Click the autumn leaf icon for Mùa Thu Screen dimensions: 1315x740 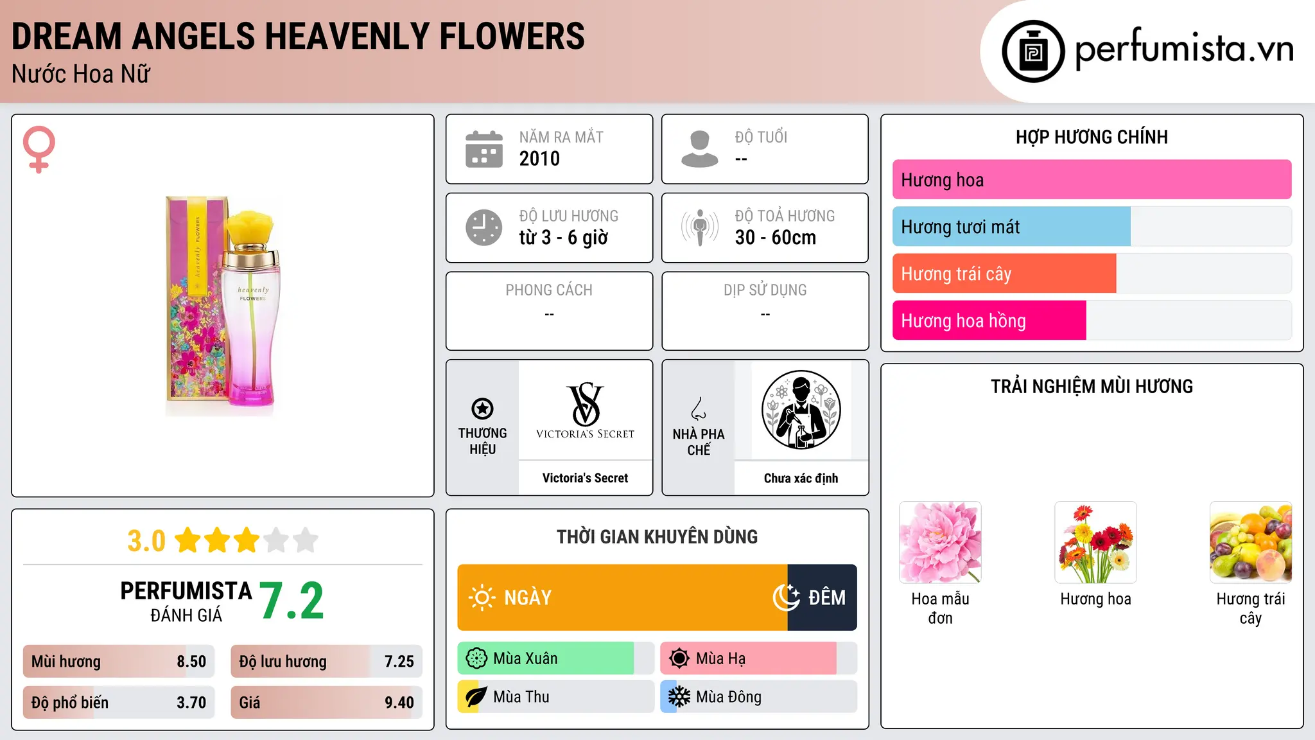point(476,697)
